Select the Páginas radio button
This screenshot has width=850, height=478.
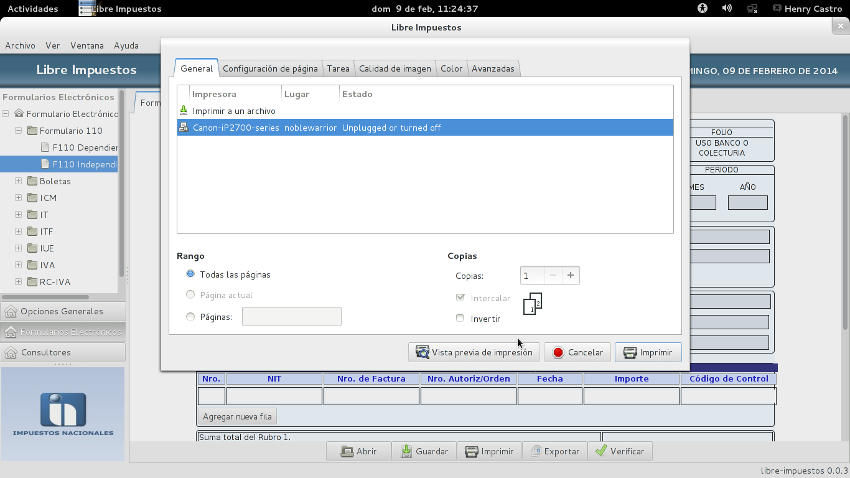[190, 317]
